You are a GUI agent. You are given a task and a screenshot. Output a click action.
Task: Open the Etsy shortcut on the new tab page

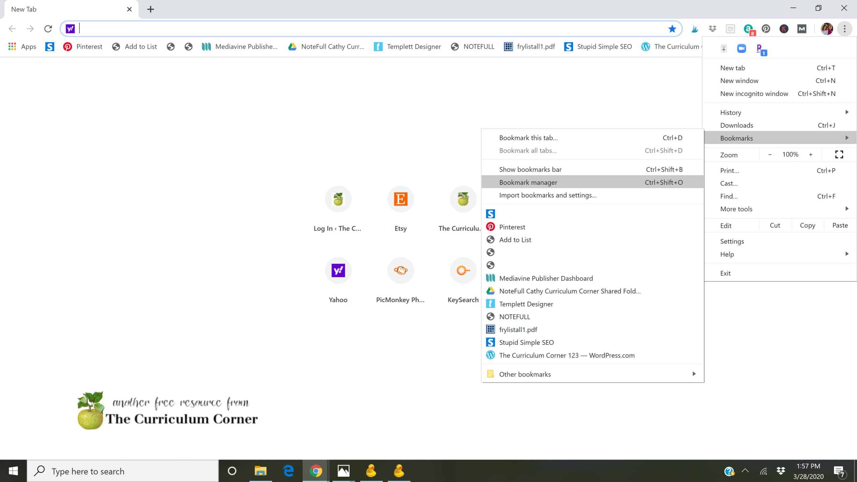click(x=400, y=199)
